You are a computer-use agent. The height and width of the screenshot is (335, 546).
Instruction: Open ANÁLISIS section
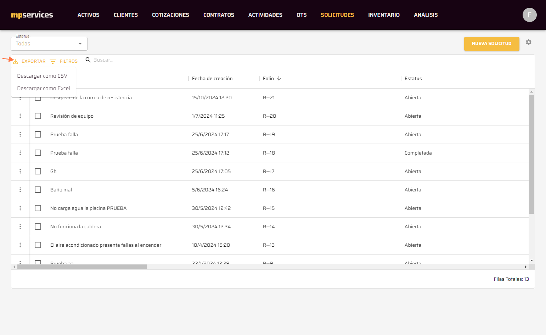(x=426, y=15)
